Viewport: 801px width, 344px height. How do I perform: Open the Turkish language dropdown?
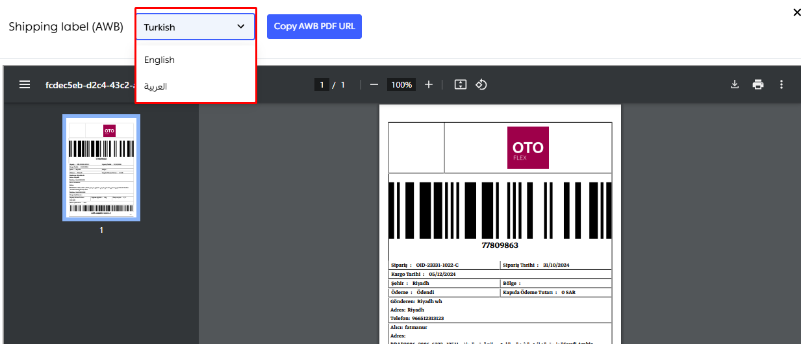[195, 27]
